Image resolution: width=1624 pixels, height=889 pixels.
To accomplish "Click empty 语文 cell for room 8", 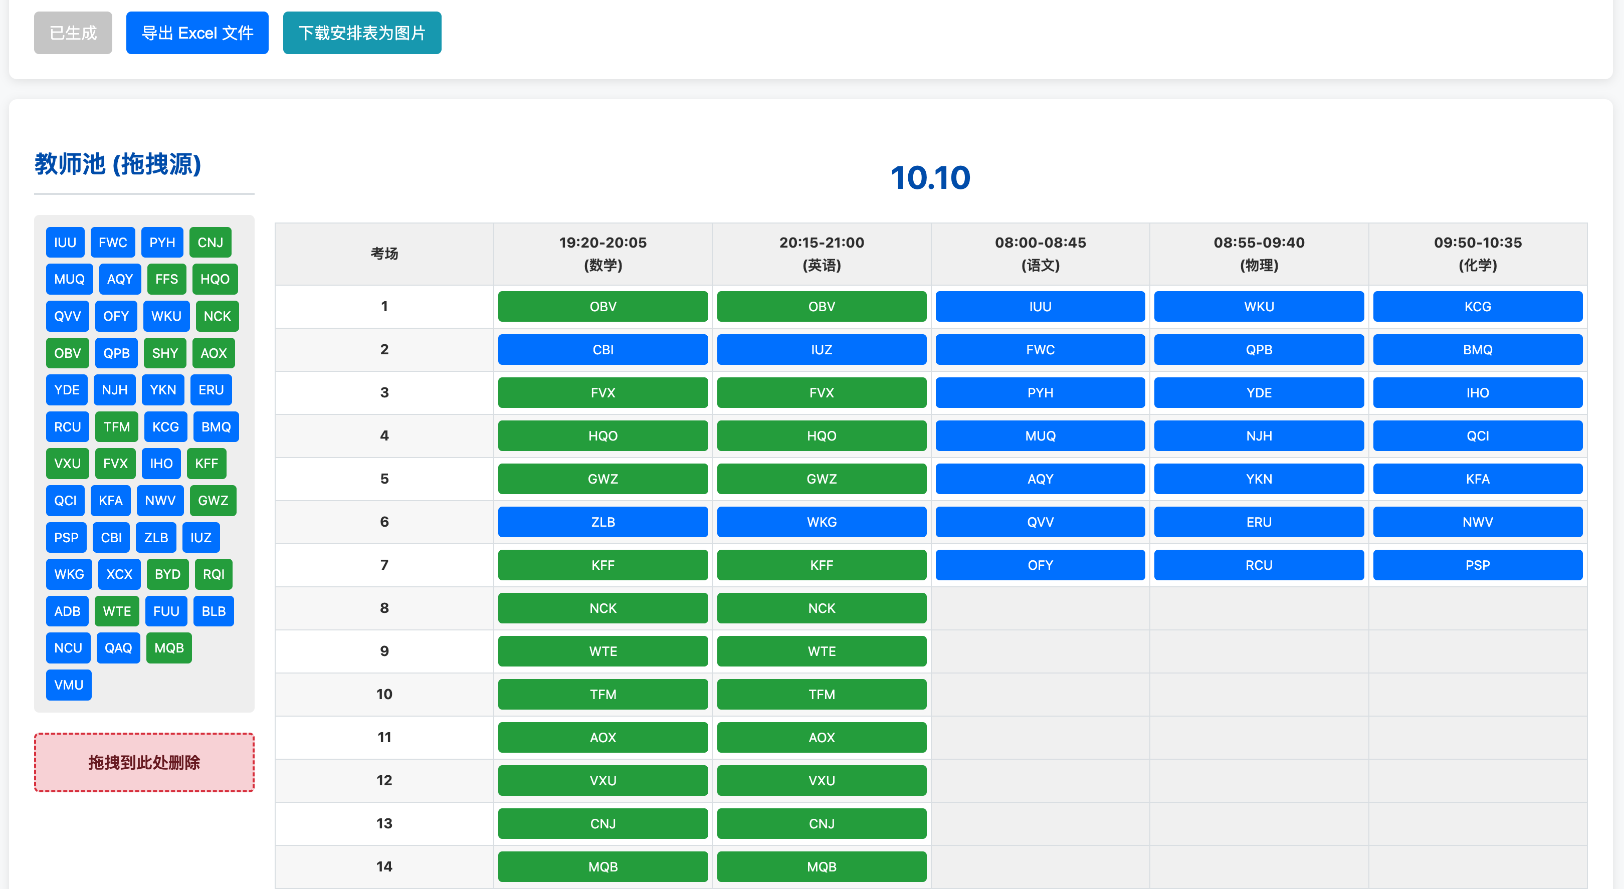I will [1040, 608].
